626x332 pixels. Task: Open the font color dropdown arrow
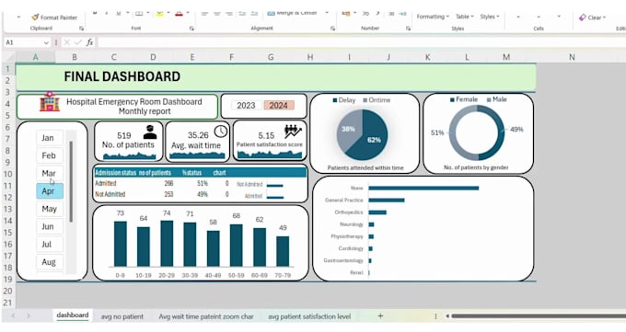[x=187, y=13]
